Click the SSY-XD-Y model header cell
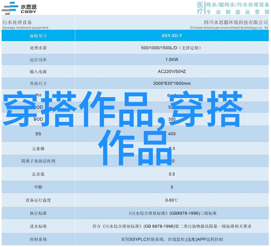This screenshot has height=247, width=271. 172,36
